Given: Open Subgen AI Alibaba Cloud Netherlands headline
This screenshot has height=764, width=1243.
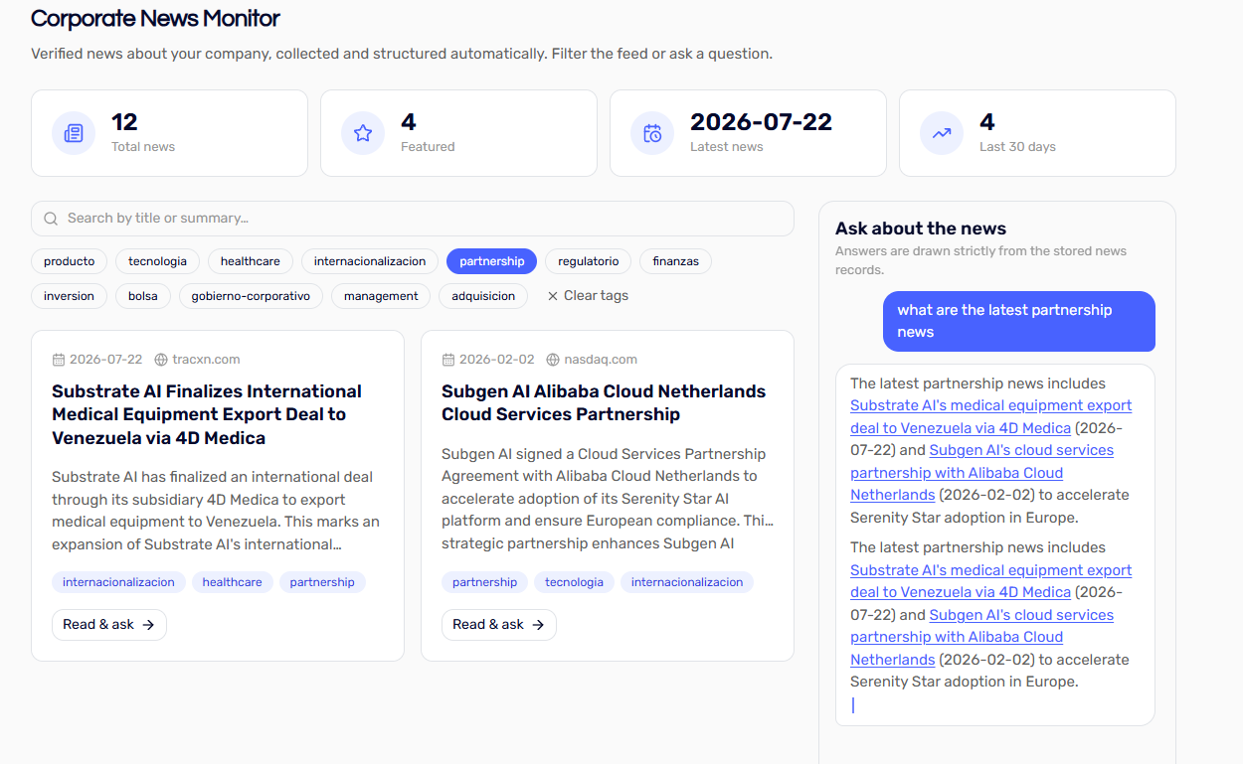Looking at the screenshot, I should click(x=604, y=402).
